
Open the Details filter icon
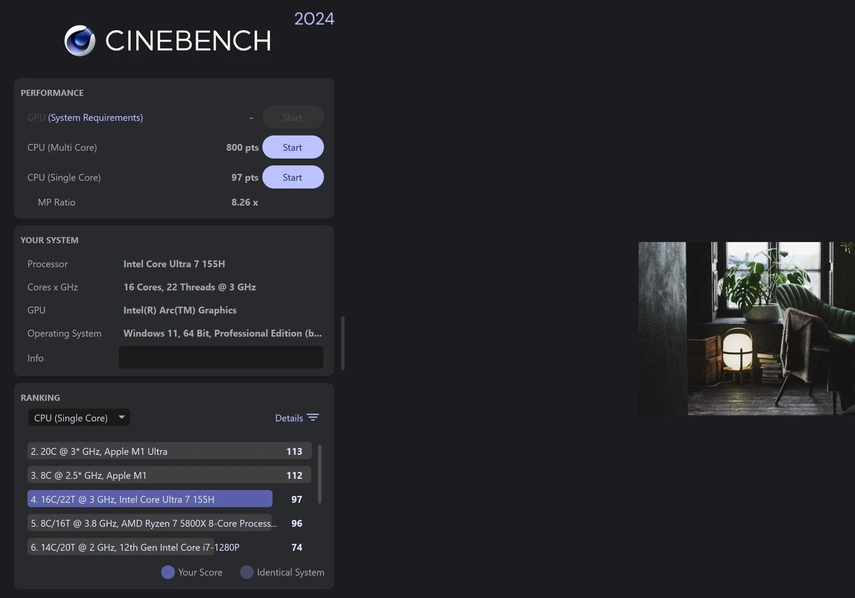click(313, 417)
